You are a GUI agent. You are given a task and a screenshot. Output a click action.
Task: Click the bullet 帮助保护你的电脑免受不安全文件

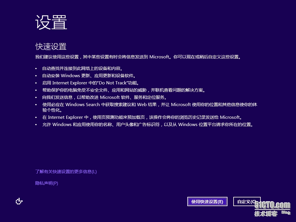point(124,90)
